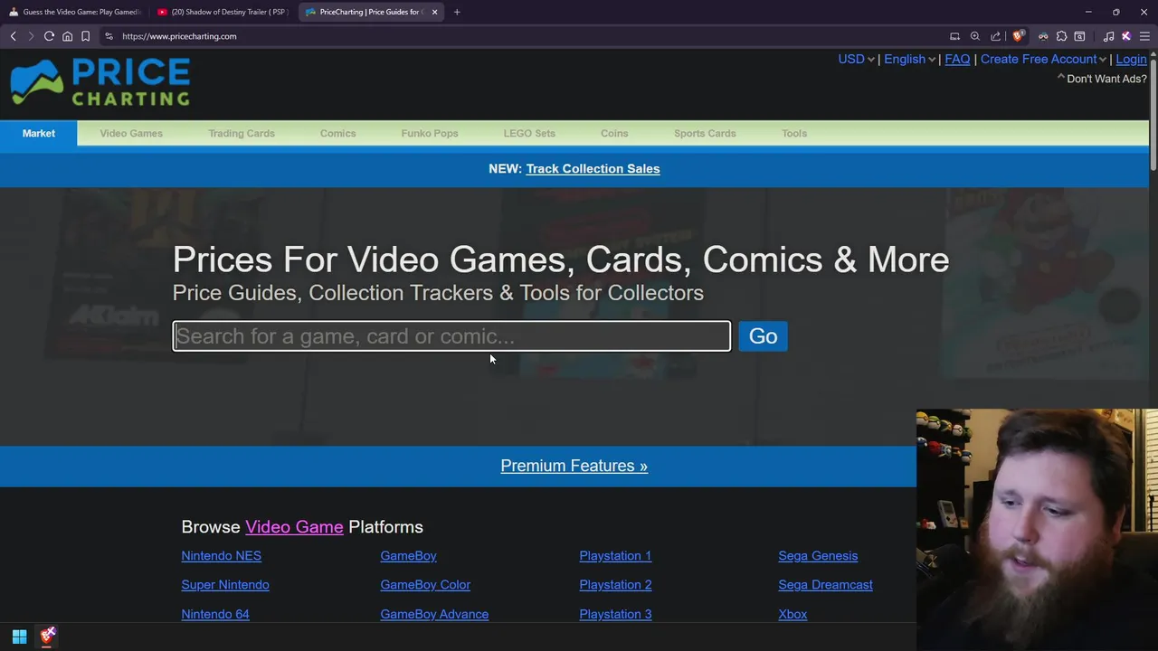Open the Premium Features link
The image size is (1158, 651).
point(574,466)
